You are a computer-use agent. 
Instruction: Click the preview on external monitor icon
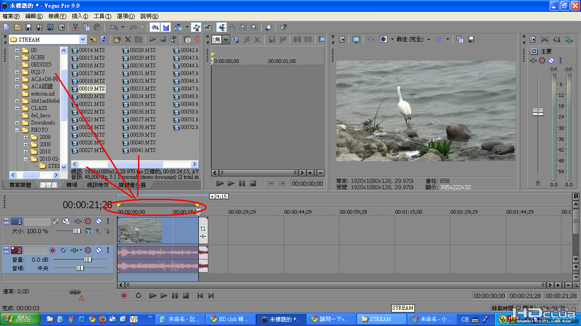click(356, 39)
